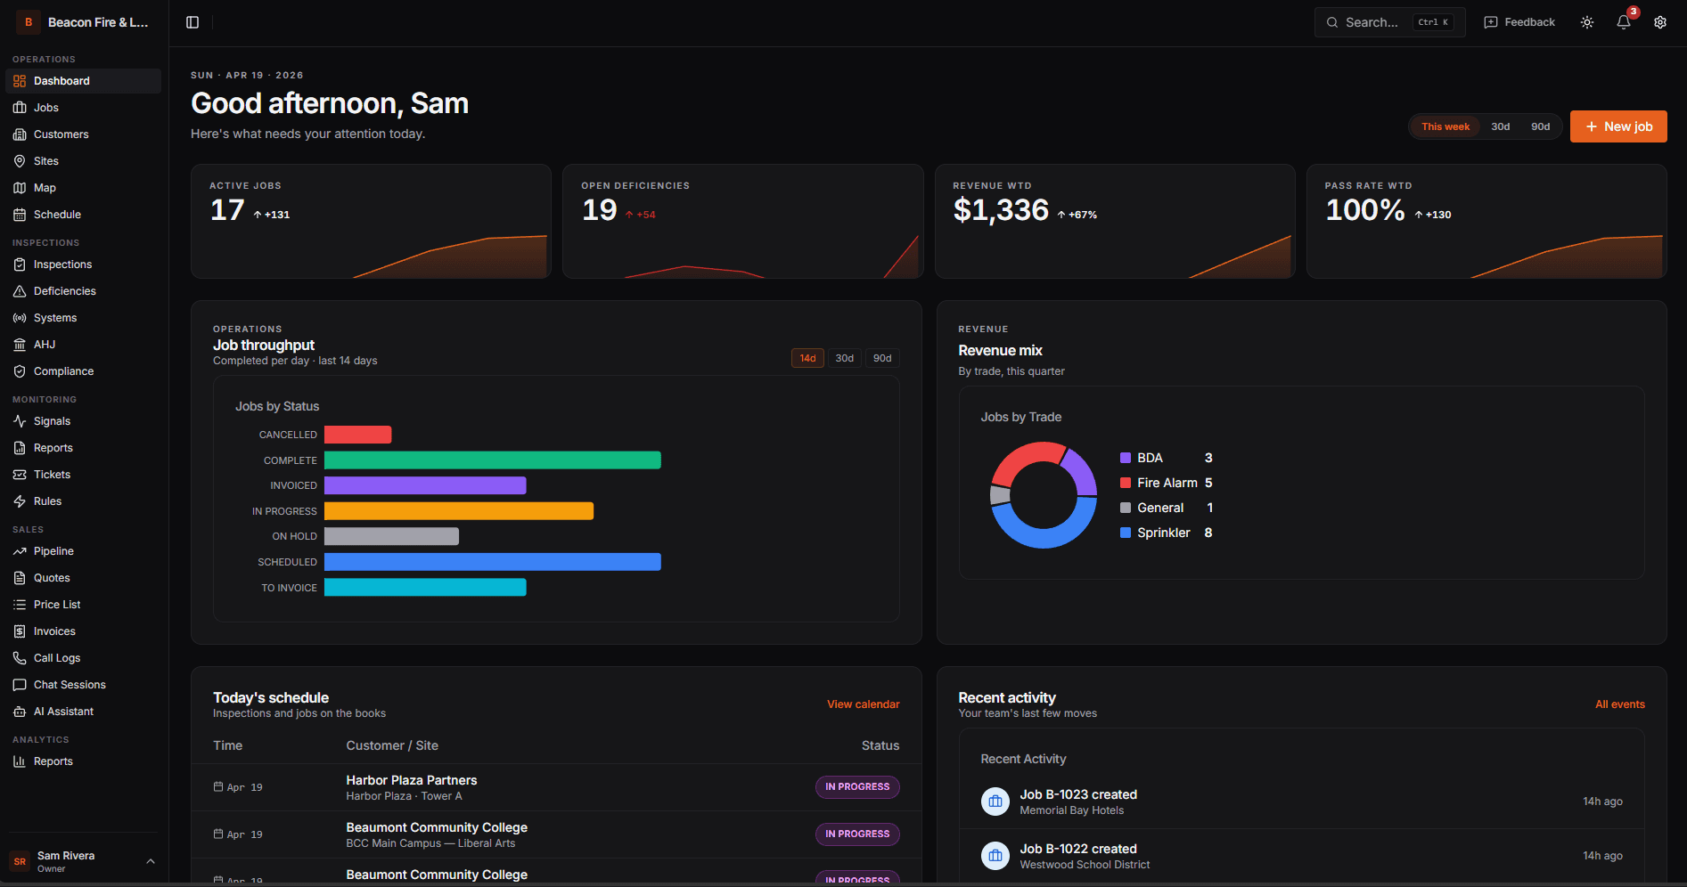Viewport: 1687px width, 887px height.
Task: Select the 90d period filter
Action: tap(1539, 126)
